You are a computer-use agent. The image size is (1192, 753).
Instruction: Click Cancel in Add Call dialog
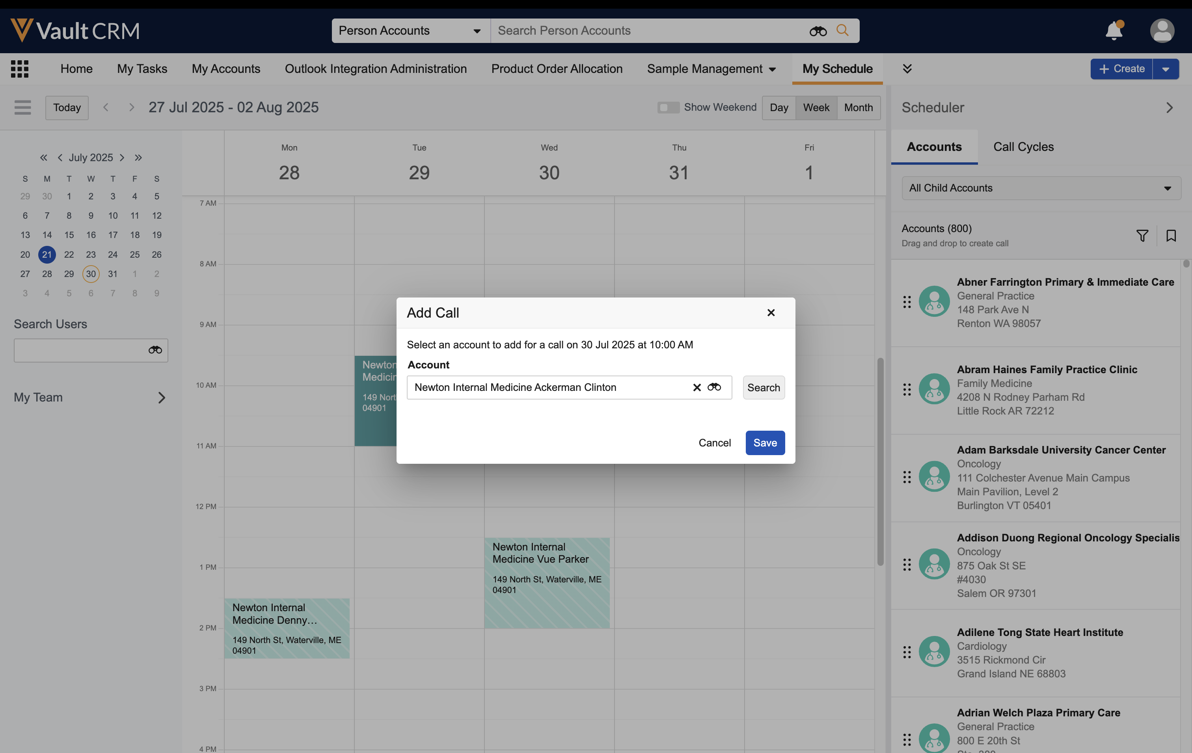714,443
